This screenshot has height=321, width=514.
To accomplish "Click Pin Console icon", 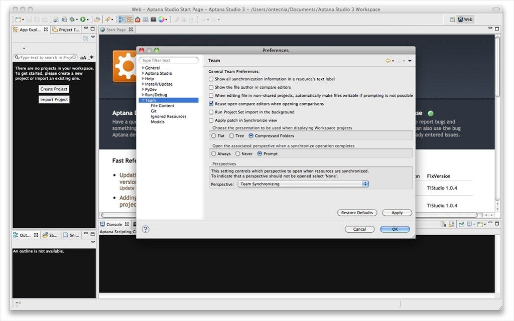I will click(x=462, y=224).
